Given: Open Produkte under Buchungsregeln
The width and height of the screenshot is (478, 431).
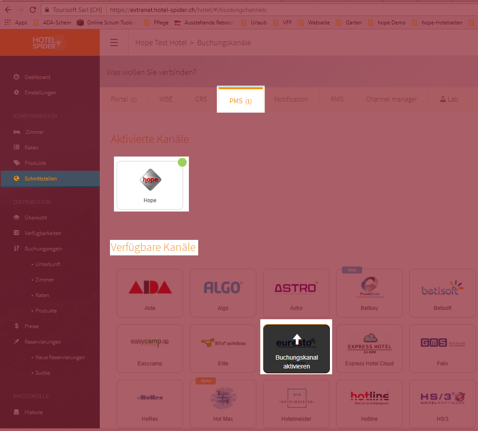Looking at the screenshot, I should point(46,310).
